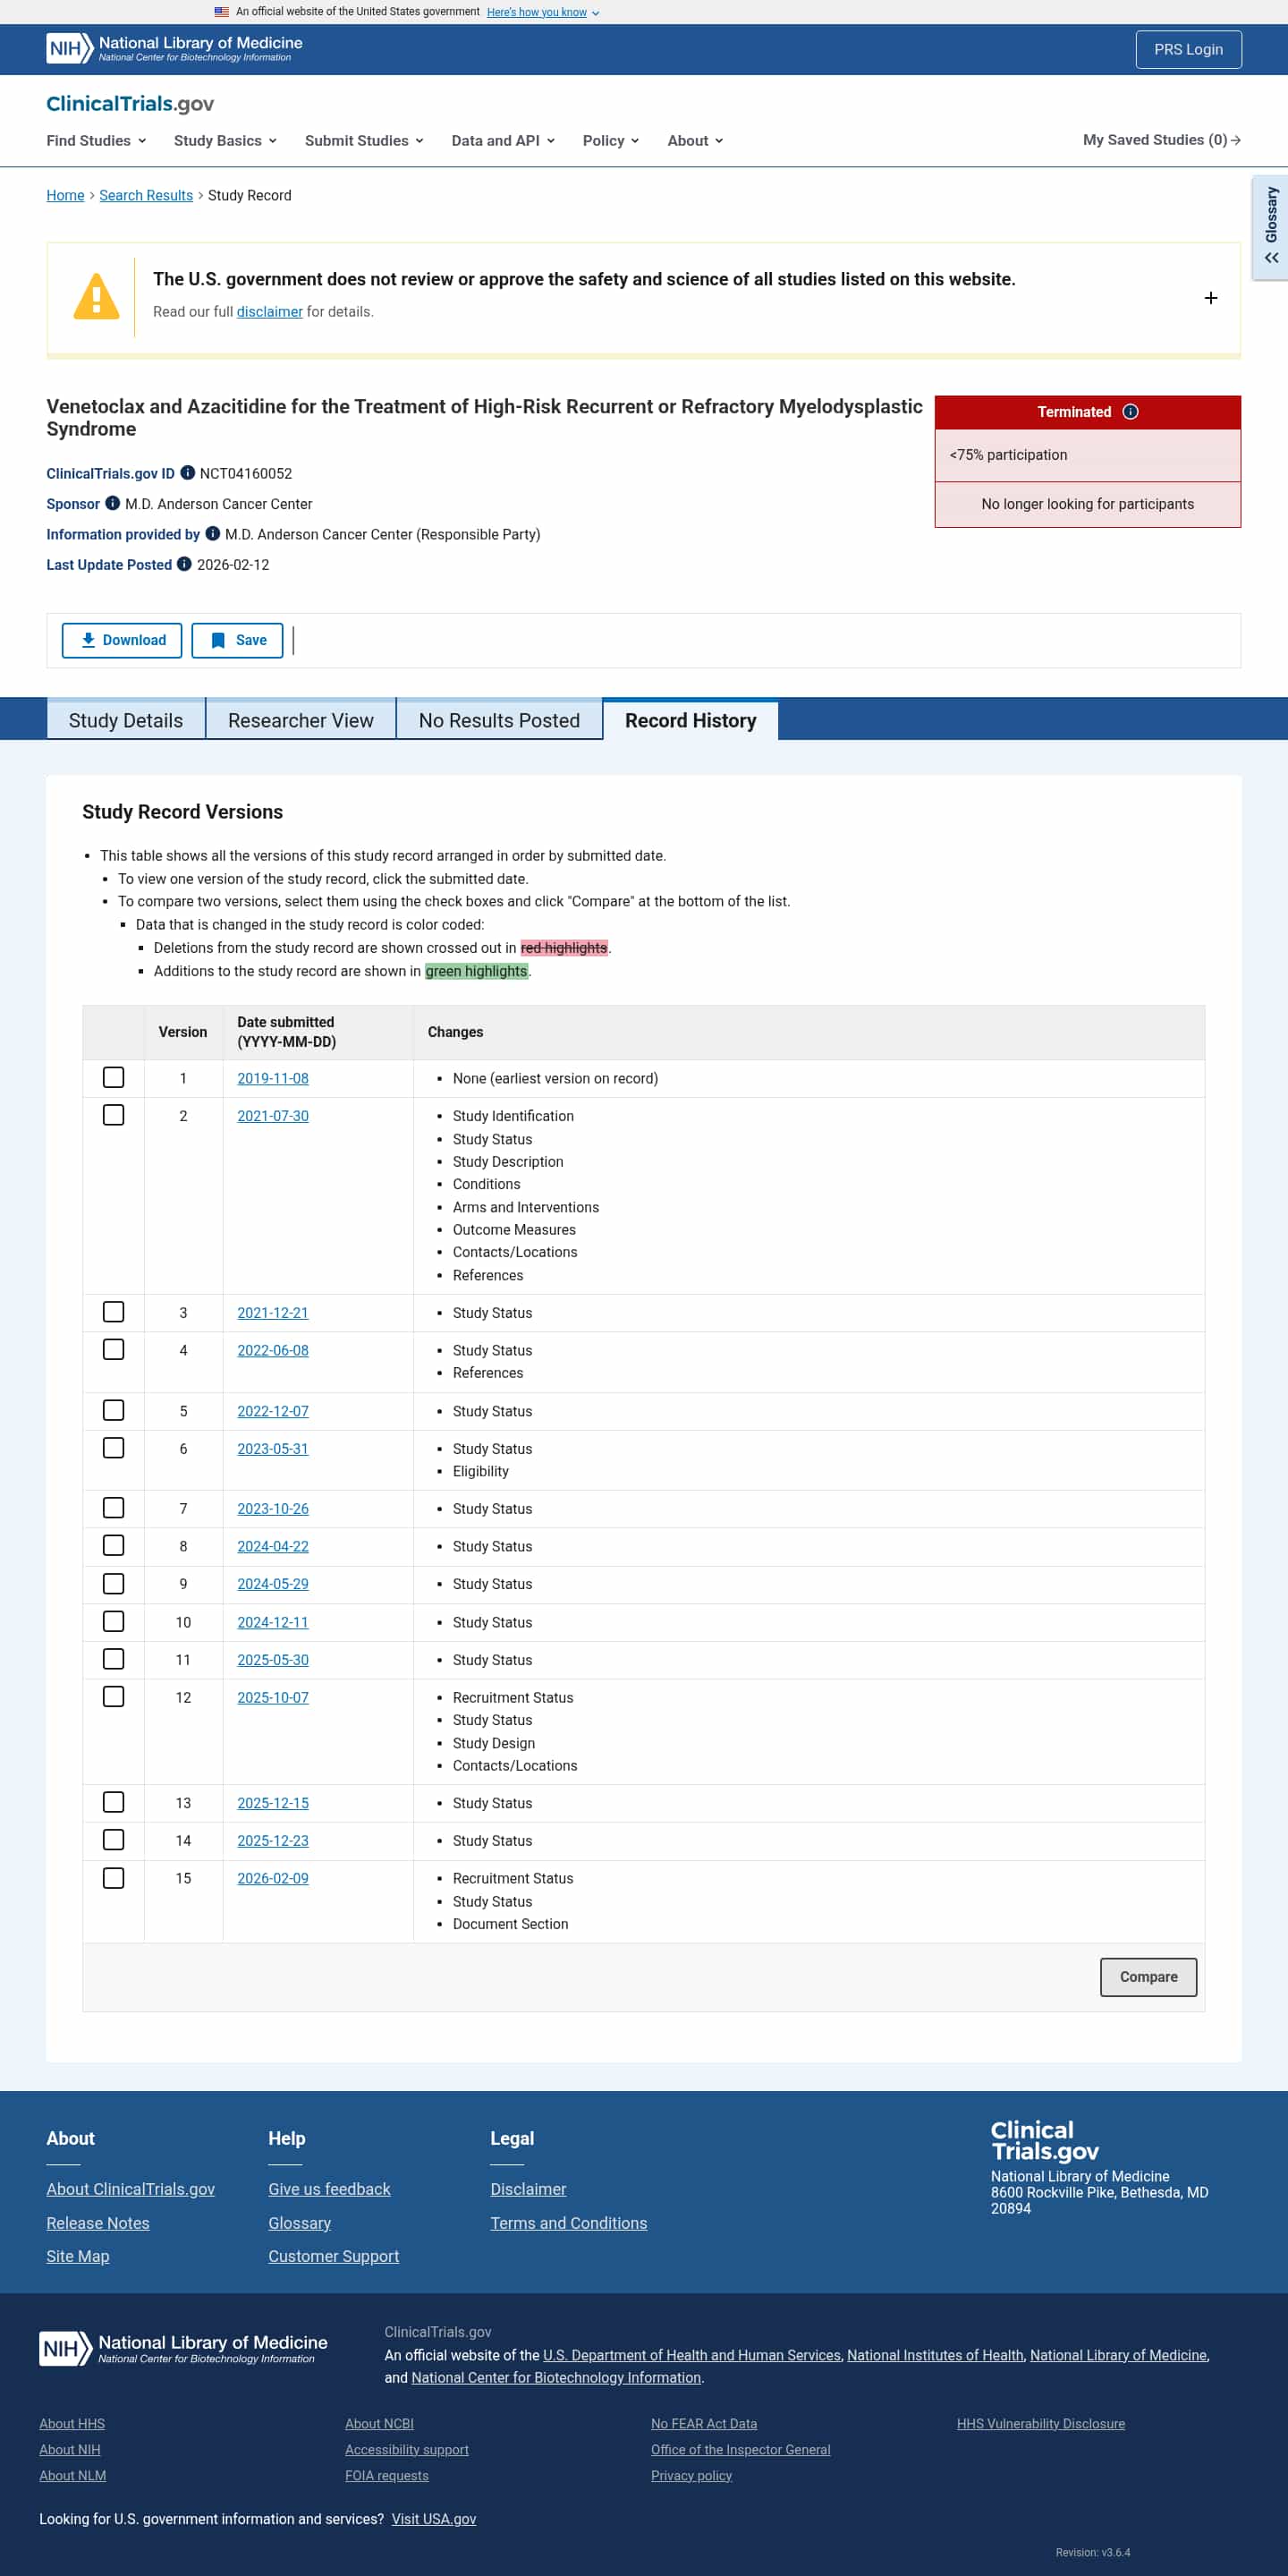This screenshot has height=2576, width=1288.
Task: Click the info icon beside Sponsor
Action: [x=113, y=503]
